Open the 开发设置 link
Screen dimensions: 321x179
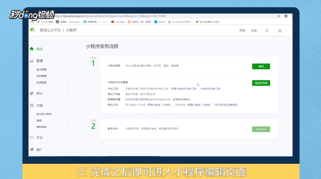pos(133,99)
